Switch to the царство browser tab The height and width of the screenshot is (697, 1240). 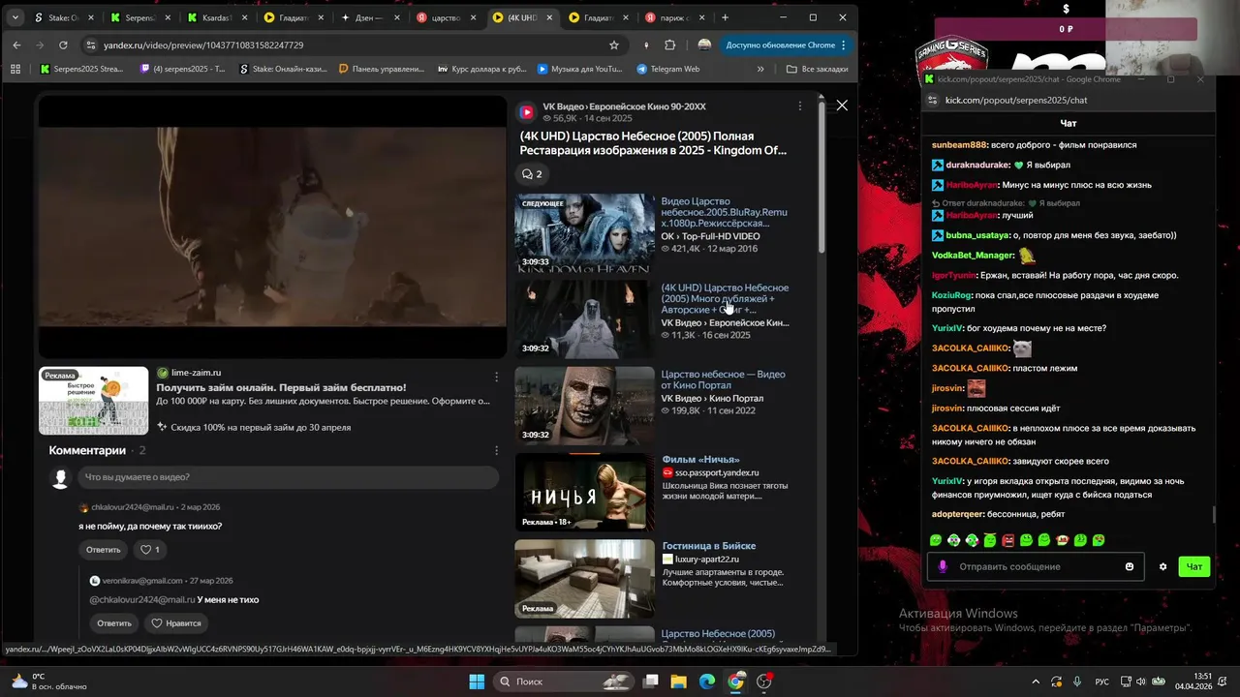click(447, 17)
